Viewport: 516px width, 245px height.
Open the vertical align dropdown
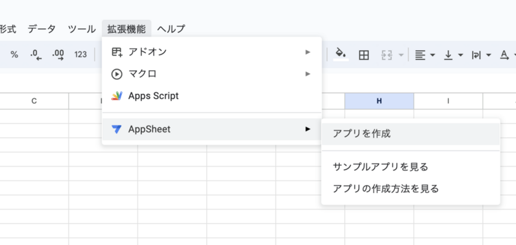click(453, 55)
